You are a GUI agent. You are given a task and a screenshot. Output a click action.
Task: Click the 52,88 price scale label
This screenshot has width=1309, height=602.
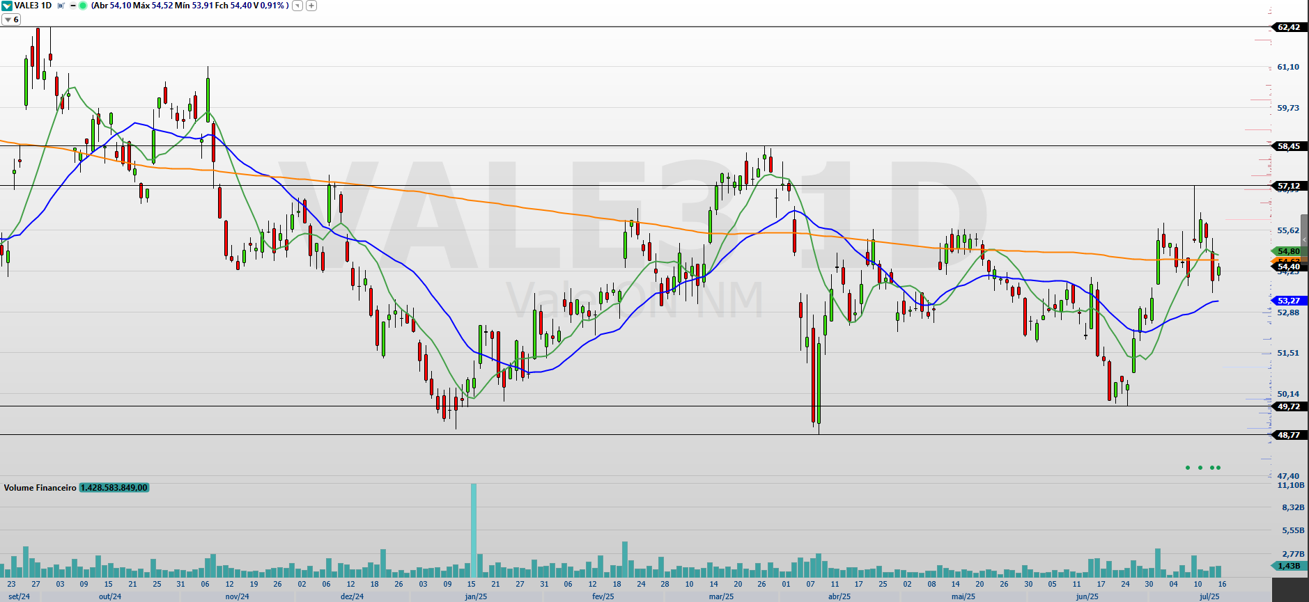(1288, 312)
